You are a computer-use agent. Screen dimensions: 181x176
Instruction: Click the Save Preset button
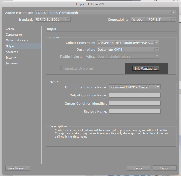click(x=18, y=168)
